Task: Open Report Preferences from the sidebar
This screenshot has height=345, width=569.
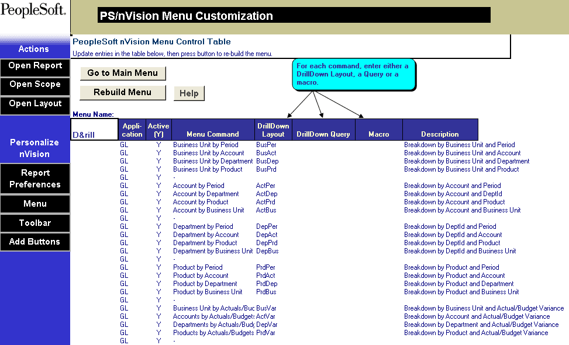Action: (35, 179)
